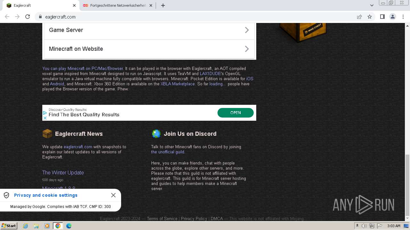Open the Action Center flag icon
Screen dimensions: 410x230
380,226
